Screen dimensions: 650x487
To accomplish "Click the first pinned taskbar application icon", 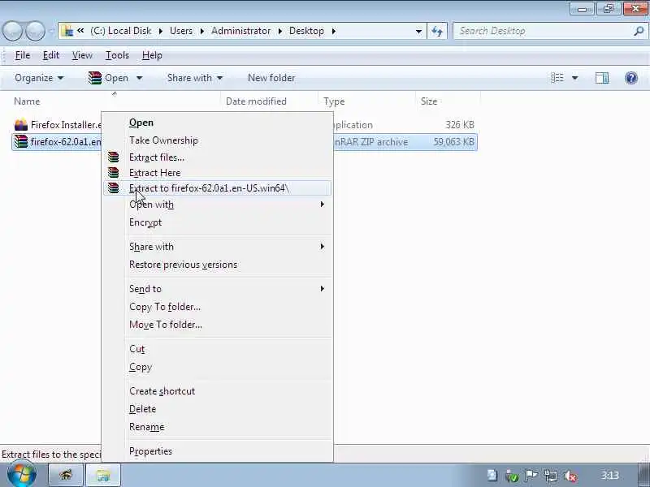I will click(x=67, y=475).
